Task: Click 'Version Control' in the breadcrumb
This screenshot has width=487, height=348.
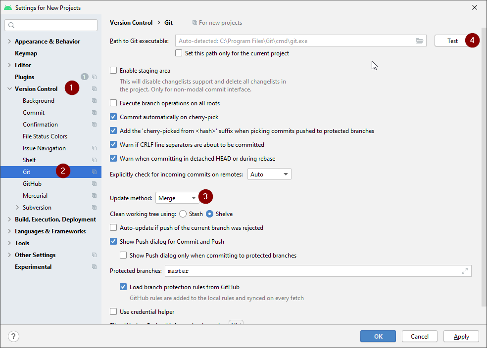Action: pyautogui.click(x=131, y=23)
